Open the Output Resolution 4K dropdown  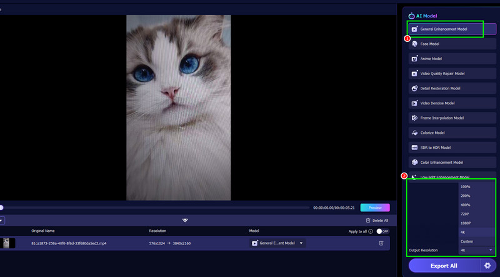(x=477, y=250)
